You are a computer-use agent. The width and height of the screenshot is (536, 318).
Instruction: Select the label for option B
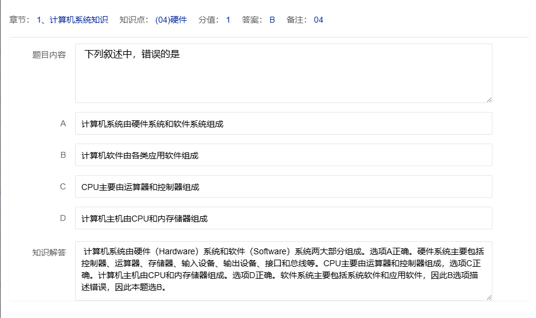[63, 155]
